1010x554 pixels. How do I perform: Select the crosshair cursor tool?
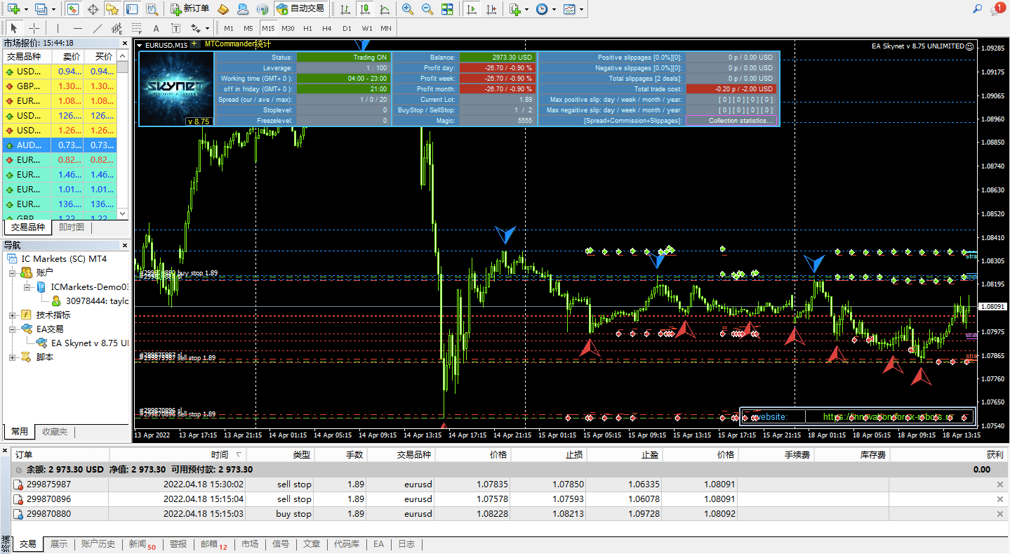[34, 29]
